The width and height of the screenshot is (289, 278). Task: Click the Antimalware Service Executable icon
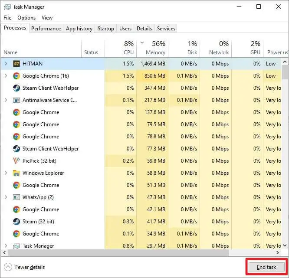tap(16, 100)
